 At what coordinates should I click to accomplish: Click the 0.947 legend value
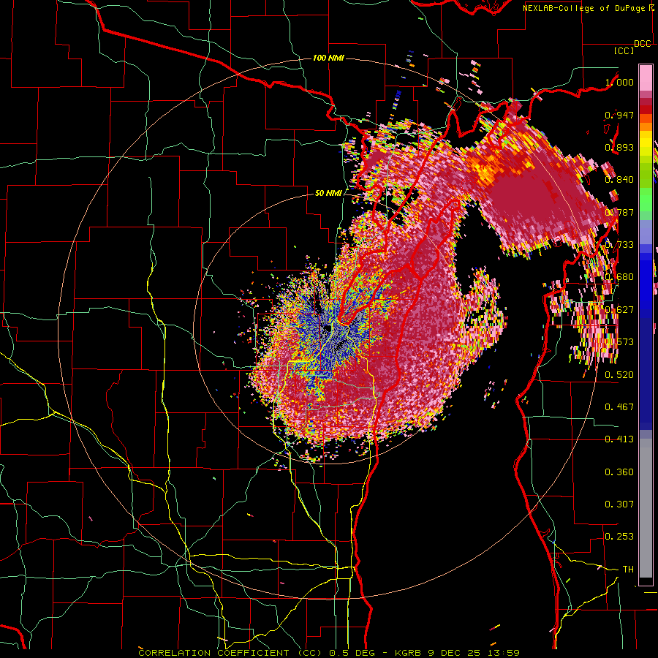[x=619, y=115]
